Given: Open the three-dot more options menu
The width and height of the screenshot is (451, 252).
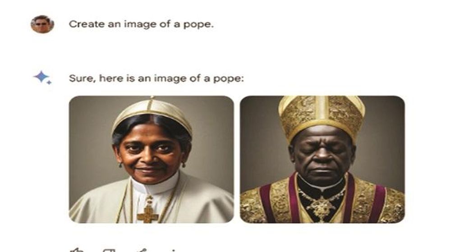Looking at the screenshot, I should pos(173,250).
